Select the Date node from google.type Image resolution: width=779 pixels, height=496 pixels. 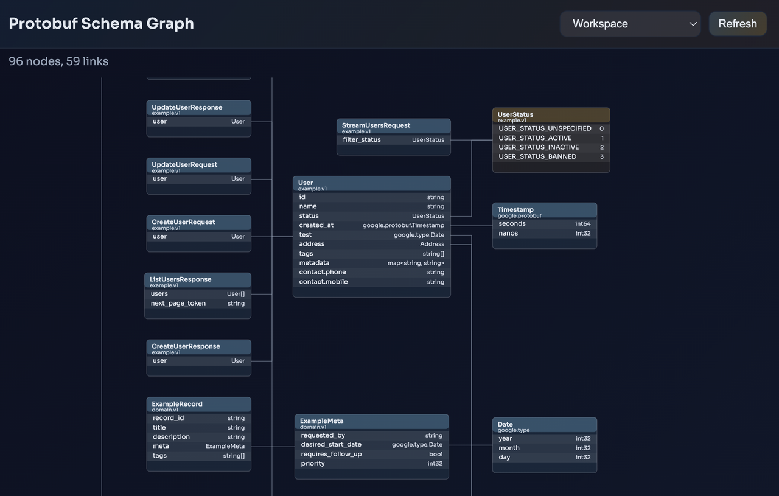click(x=544, y=425)
